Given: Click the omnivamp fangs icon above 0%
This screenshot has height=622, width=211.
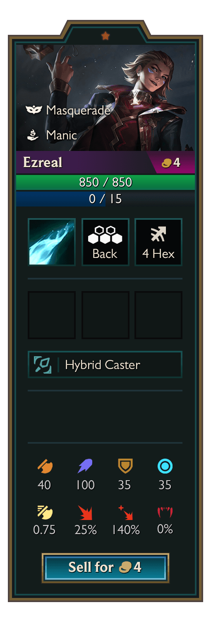Looking at the screenshot, I should (x=165, y=513).
